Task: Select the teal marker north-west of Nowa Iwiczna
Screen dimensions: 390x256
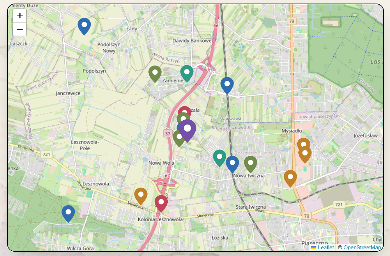Action: [220, 158]
